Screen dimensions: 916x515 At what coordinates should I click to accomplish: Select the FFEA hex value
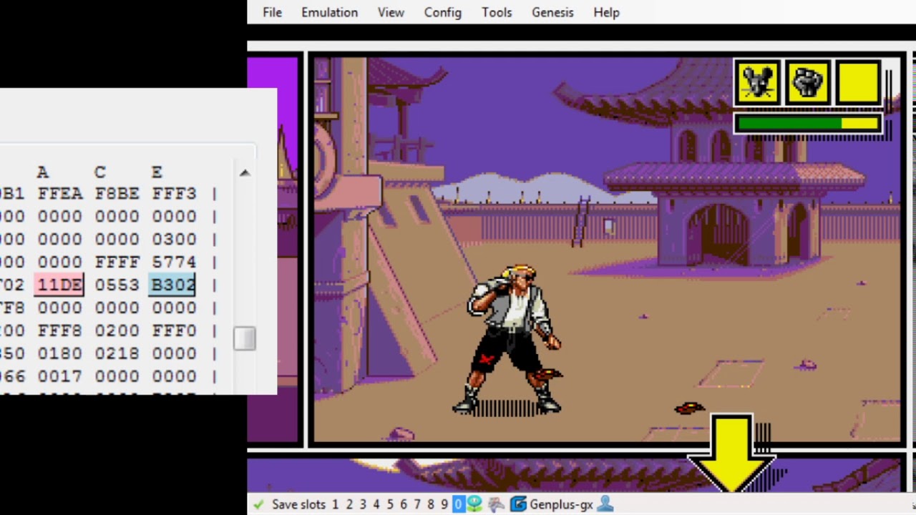click(x=60, y=193)
